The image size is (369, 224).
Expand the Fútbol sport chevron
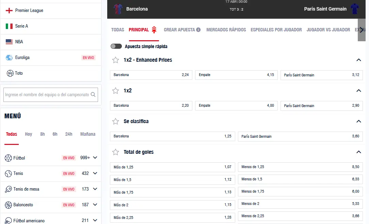(x=95, y=158)
